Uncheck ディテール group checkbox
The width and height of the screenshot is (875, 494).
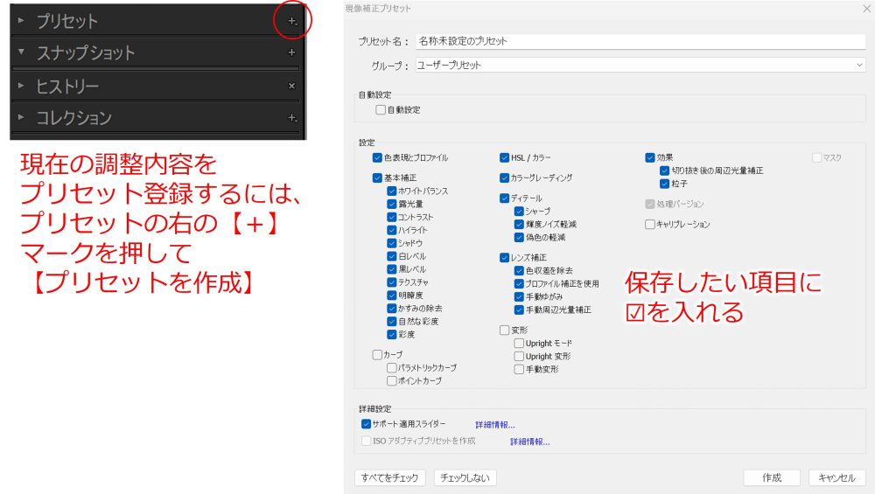(505, 198)
